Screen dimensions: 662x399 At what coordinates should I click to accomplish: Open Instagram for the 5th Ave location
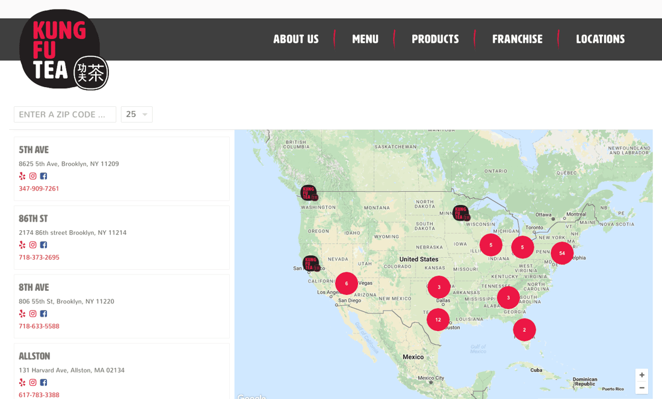pyautogui.click(x=32, y=175)
